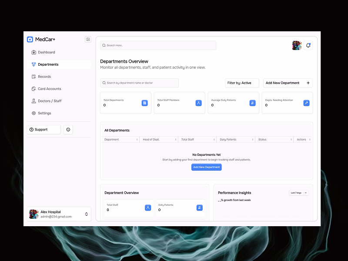Click the MedCar+ logo icon
Image resolution: width=348 pixels, height=261 pixels.
pos(30,39)
